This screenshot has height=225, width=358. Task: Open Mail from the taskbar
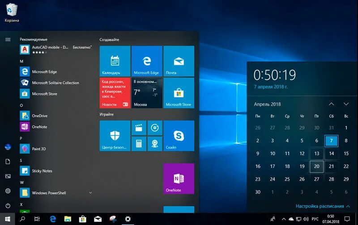pyautogui.click(x=98, y=219)
